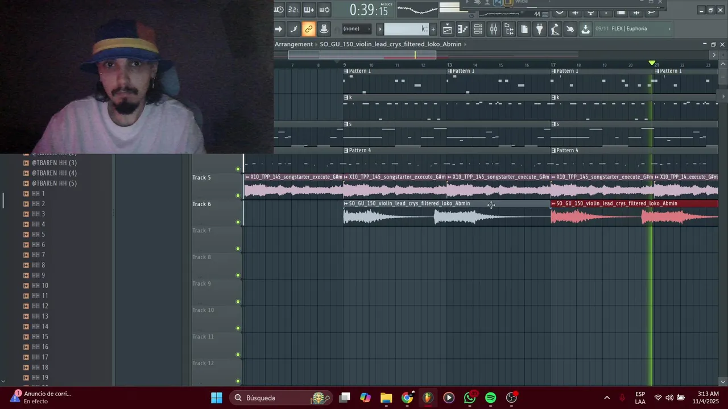Open the Channel rack view icon

(x=478, y=29)
